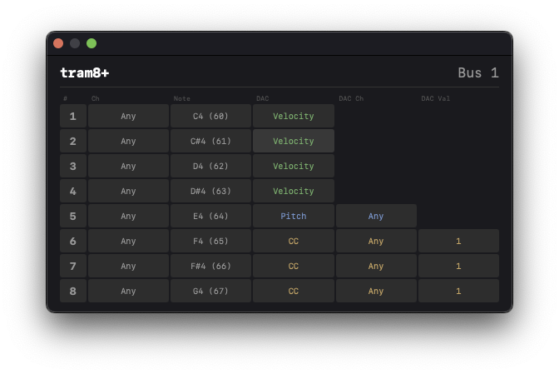Zoom window with green button
Viewport: 559px width, 374px height.
92,43
